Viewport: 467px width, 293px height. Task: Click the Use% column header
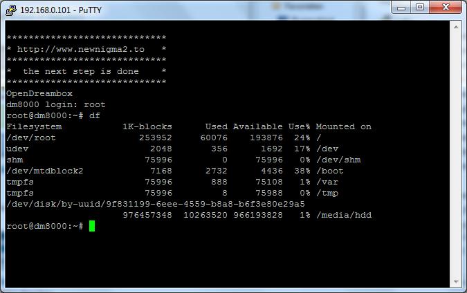[x=300, y=126]
